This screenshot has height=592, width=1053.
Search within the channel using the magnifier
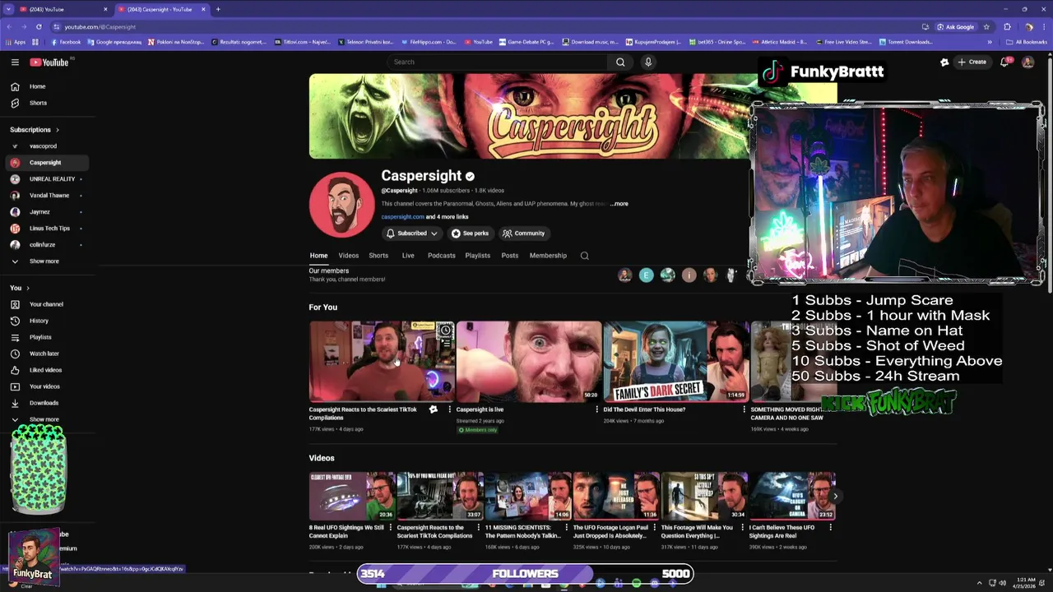[585, 256]
